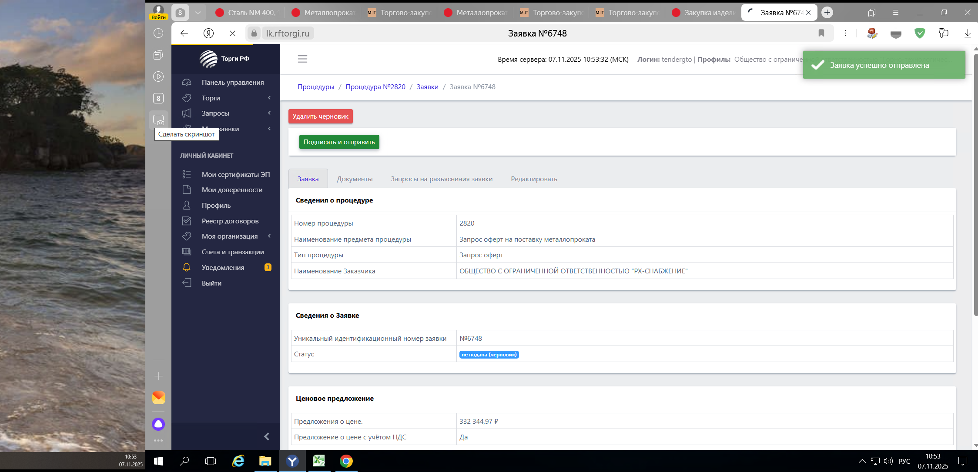
Task: Open the browser downloads arrow icon
Action: [967, 33]
